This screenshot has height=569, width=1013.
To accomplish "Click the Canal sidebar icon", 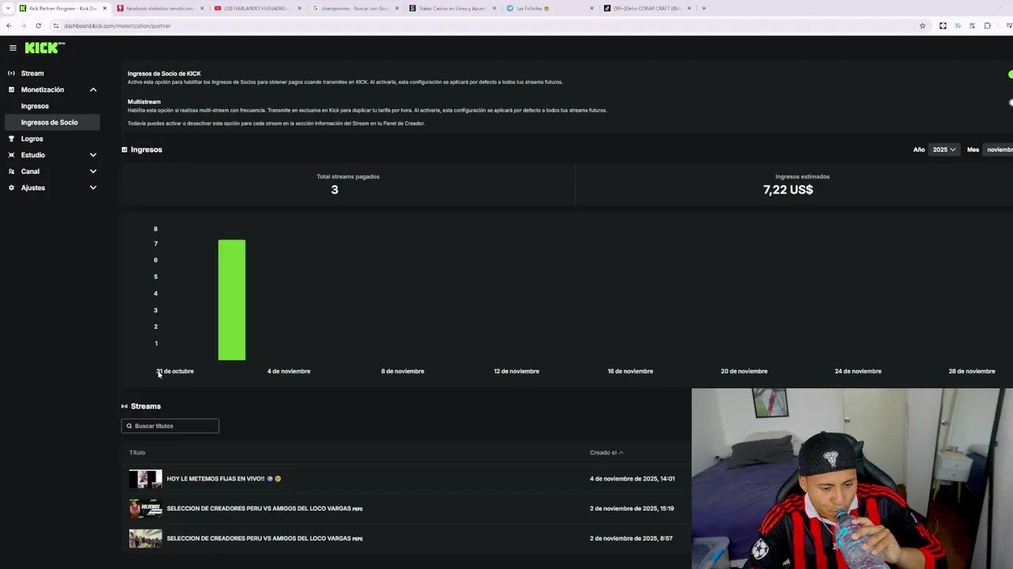I will click(11, 171).
